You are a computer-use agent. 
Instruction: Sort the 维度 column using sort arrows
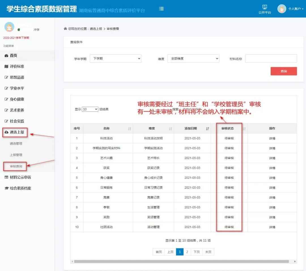(171, 129)
